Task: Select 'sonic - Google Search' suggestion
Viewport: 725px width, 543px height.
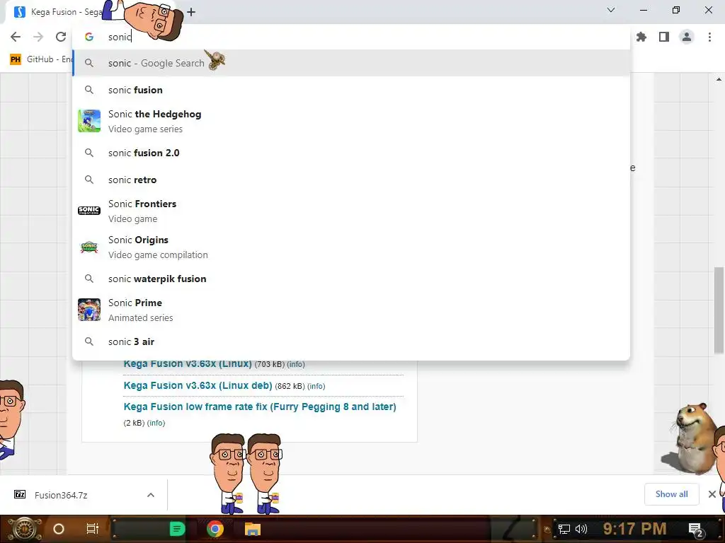Action: point(351,63)
